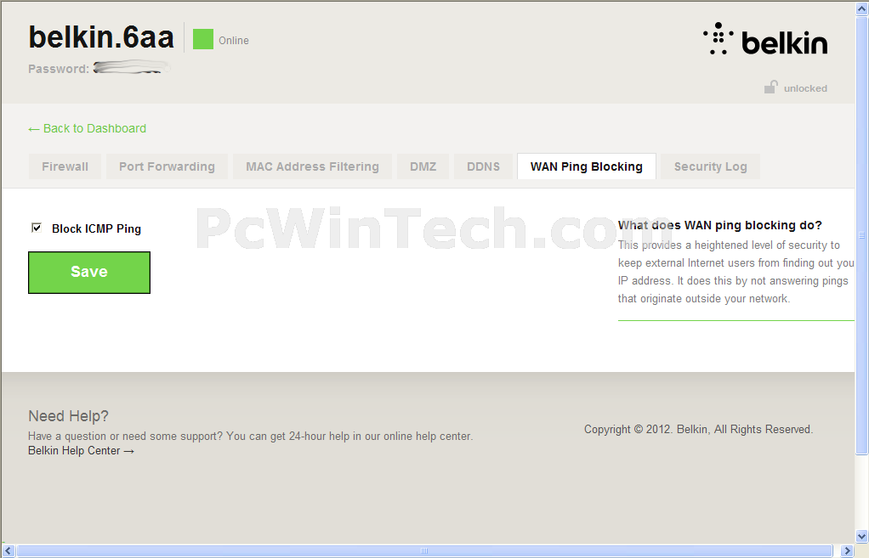869x558 pixels.
Task: Click the vertical scrollbar thumb
Action: click(862, 235)
